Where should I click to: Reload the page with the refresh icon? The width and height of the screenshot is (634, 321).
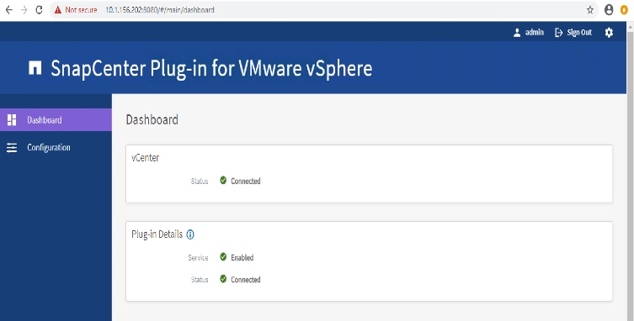40,10
